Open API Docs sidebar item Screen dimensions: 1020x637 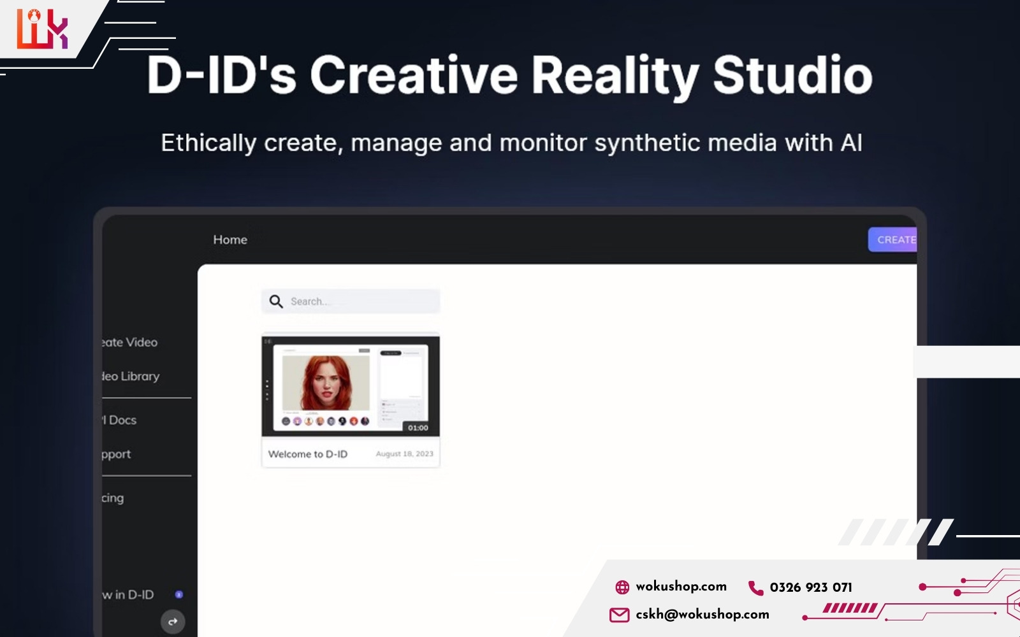click(119, 420)
